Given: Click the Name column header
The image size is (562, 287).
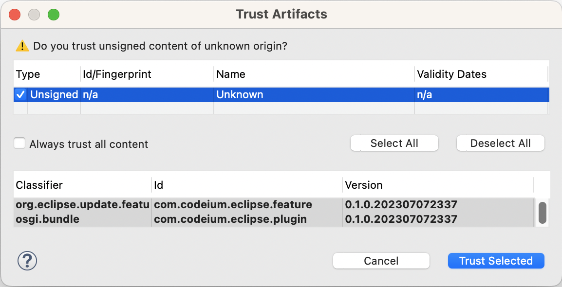Looking at the screenshot, I should [231, 74].
